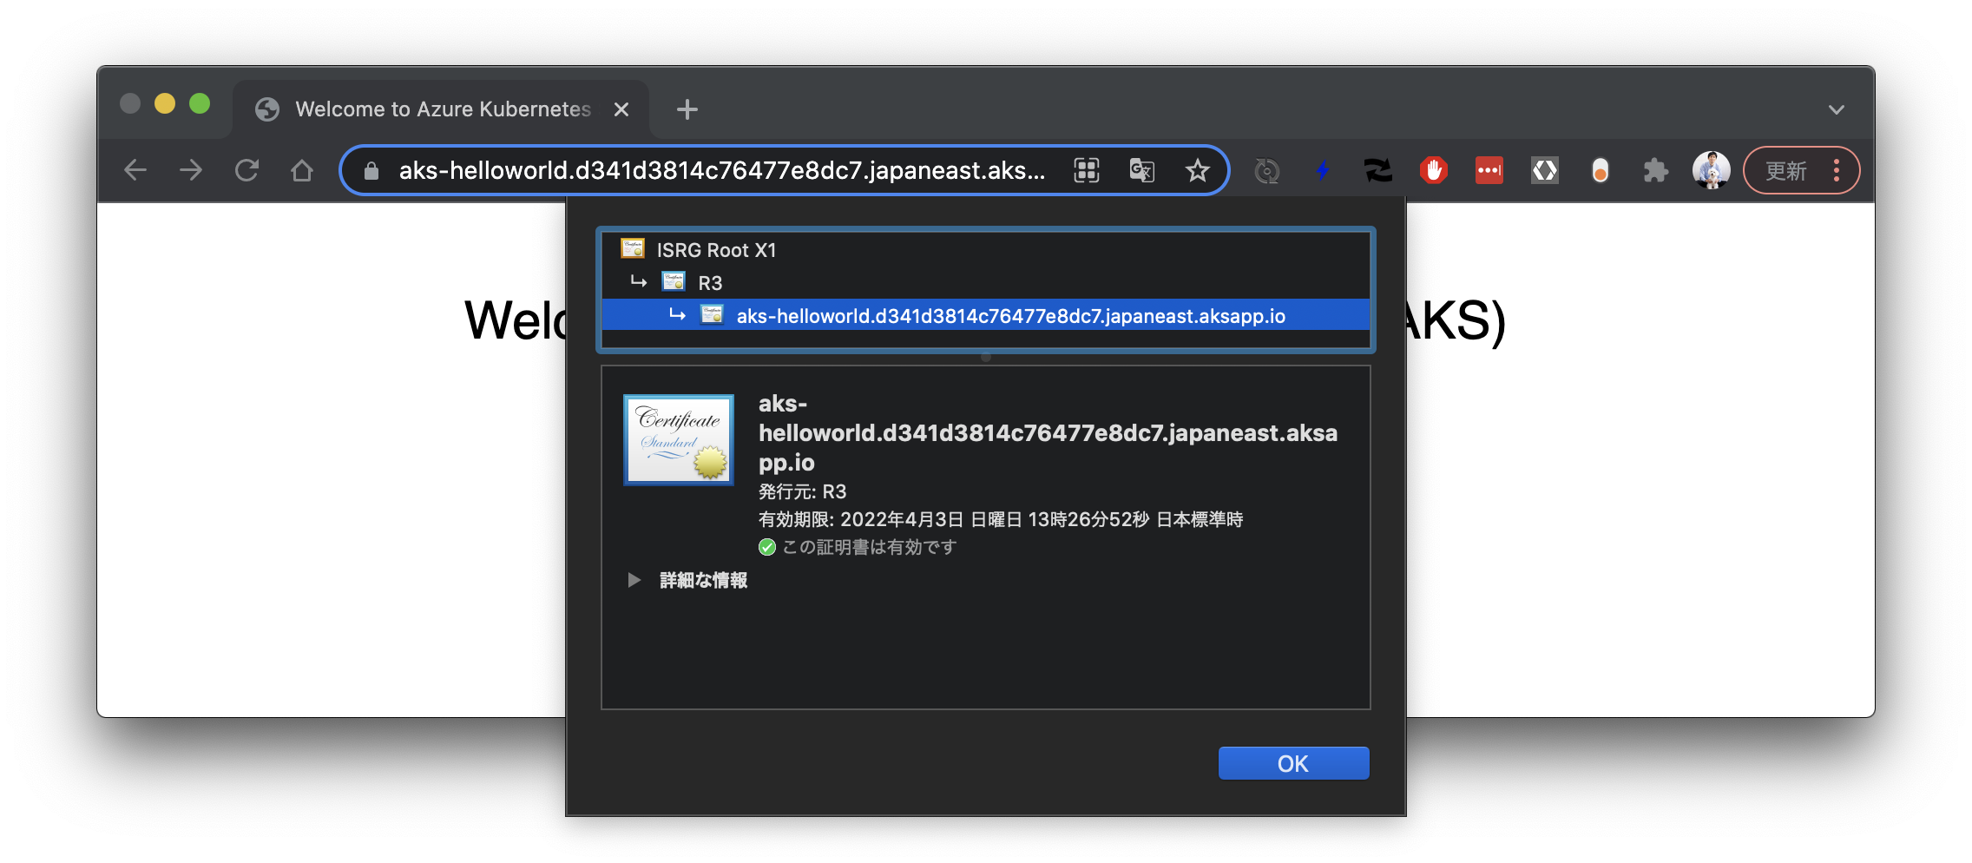Open the QR code icon in the address bar

pos(1087,170)
